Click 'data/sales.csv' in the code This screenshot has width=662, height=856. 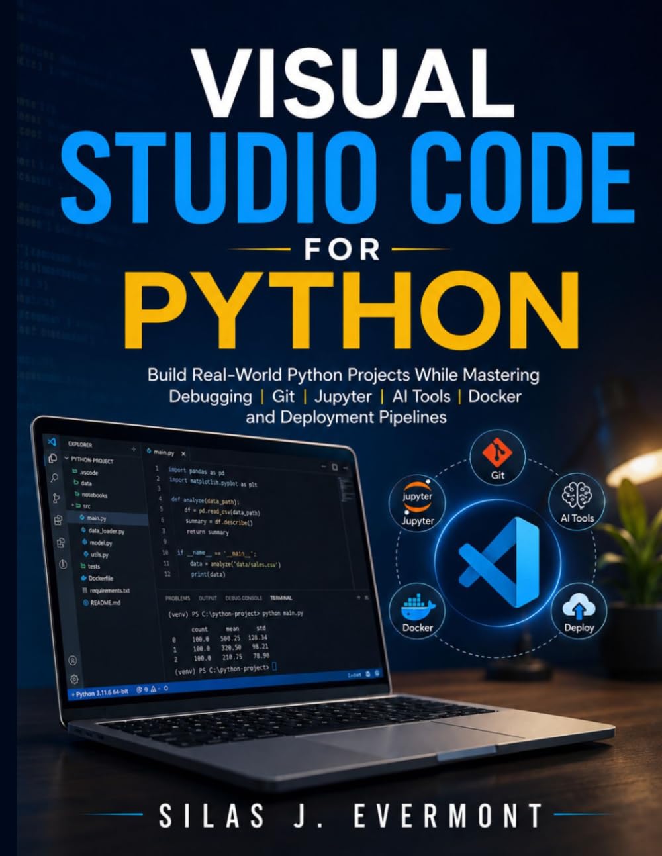[x=256, y=564]
